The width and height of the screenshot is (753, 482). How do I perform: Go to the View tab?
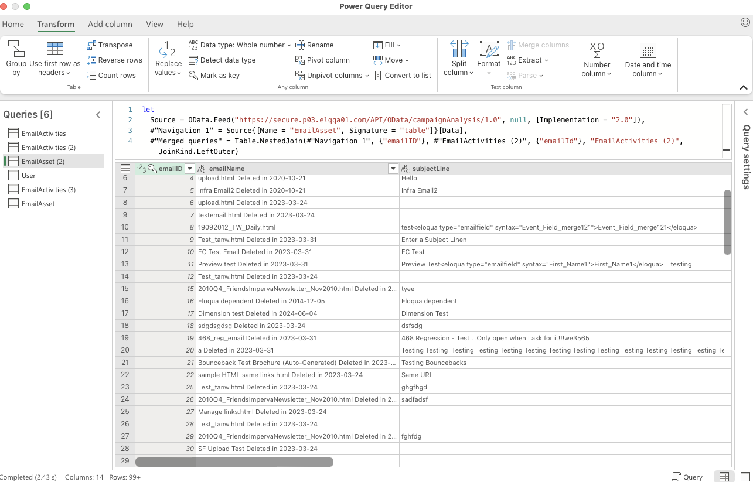coord(155,24)
